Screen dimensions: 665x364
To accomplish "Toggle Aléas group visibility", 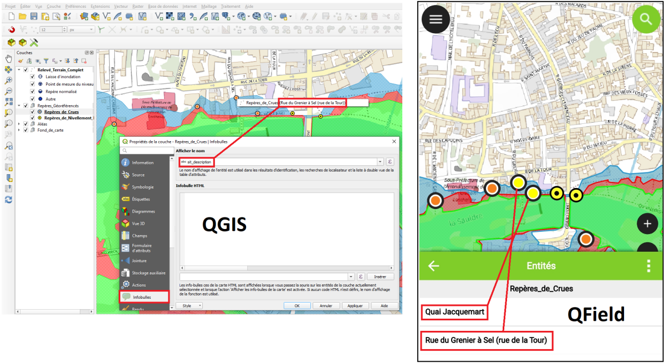I will click(25, 124).
